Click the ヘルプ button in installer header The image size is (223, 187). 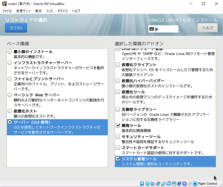(x=207, y=28)
